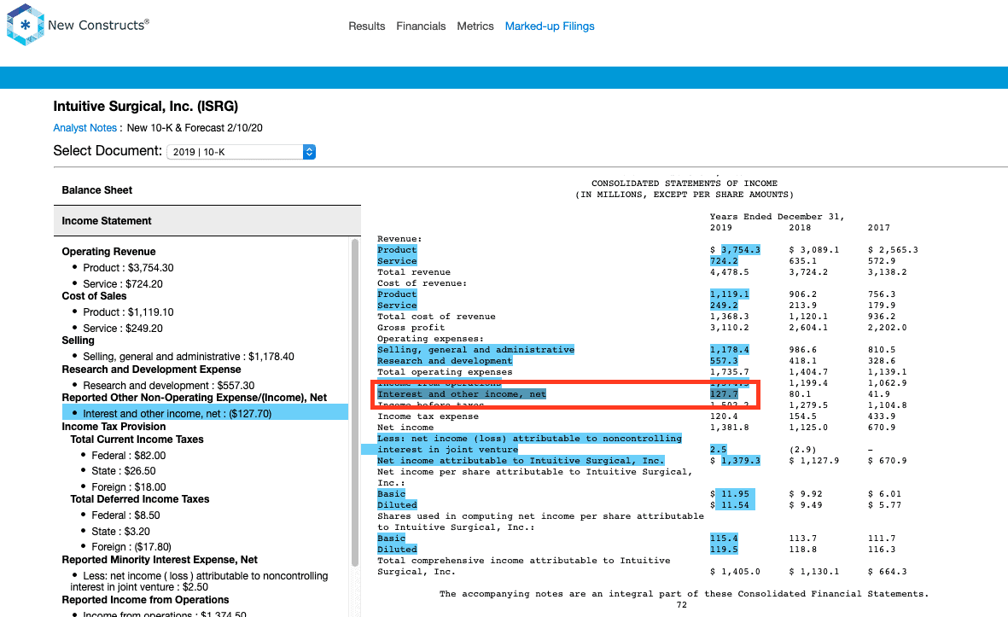Click the New Constructs hexagon logo
The image size is (1008, 617).
[x=25, y=25]
